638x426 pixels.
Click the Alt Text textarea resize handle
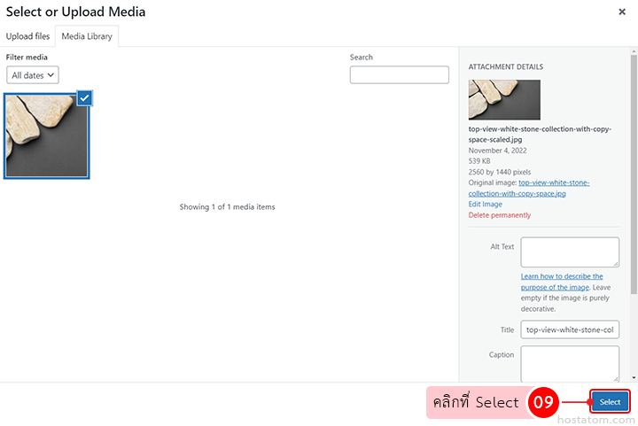(615, 263)
